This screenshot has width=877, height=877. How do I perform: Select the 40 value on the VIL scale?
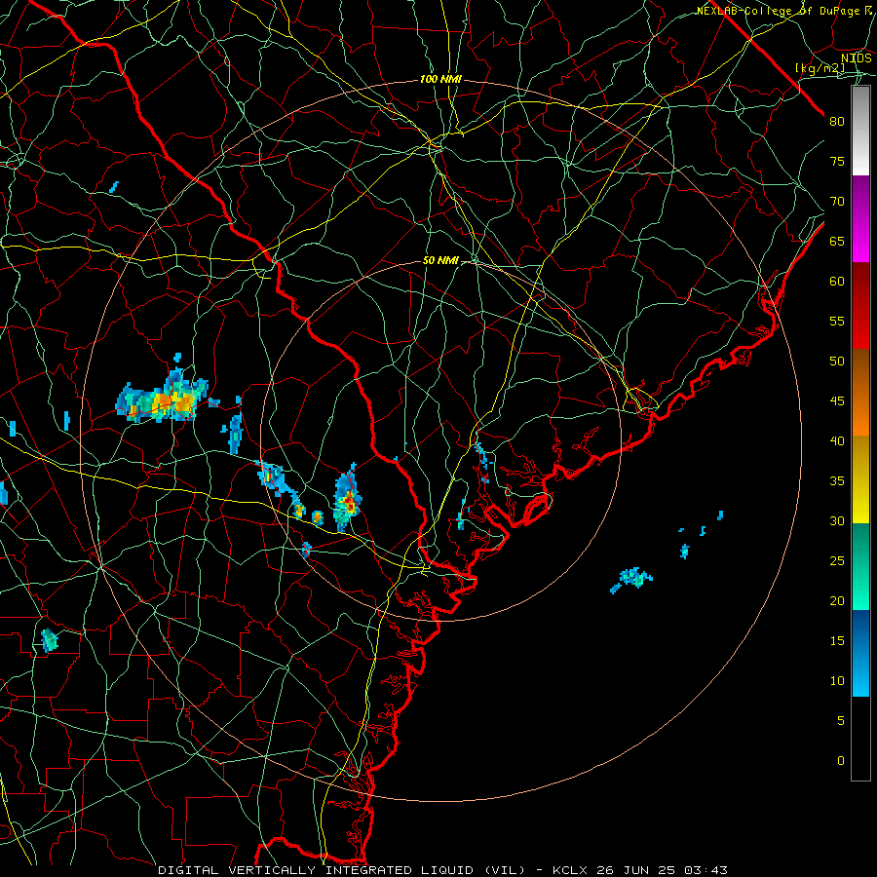pyautogui.click(x=837, y=441)
